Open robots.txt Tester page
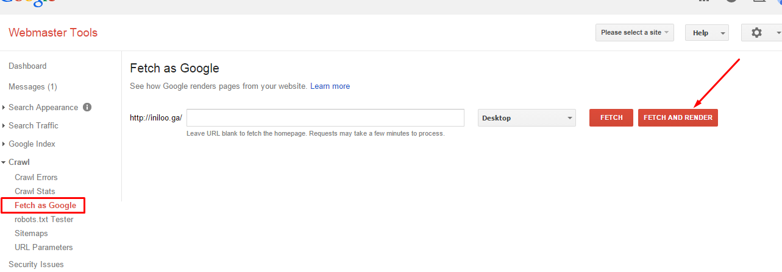This screenshot has width=782, height=272. (44, 220)
